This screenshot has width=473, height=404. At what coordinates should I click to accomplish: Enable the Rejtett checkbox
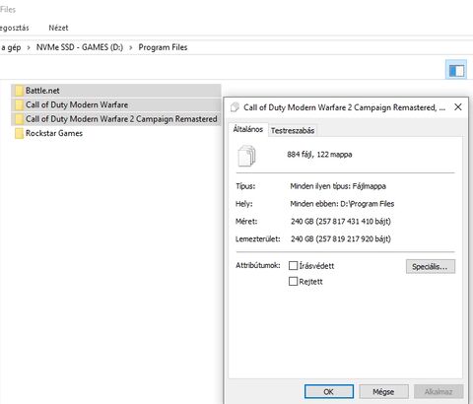(x=293, y=281)
